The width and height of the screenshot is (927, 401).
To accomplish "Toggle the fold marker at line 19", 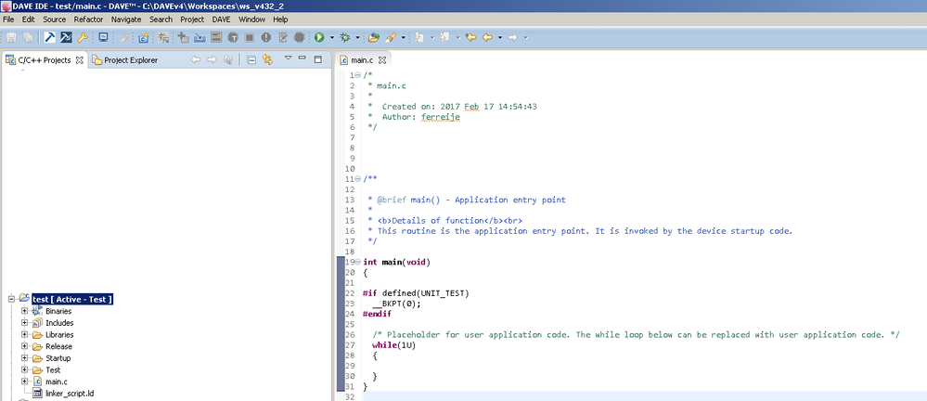I will [358, 262].
